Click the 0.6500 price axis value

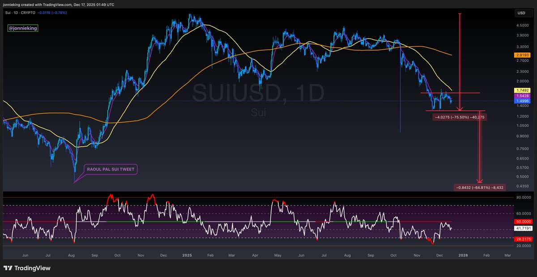(x=523, y=158)
